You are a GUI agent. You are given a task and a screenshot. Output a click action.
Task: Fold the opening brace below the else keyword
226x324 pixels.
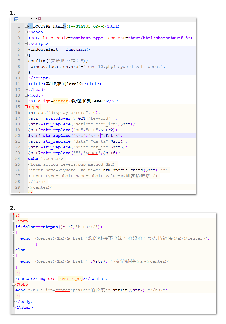coord(13,256)
